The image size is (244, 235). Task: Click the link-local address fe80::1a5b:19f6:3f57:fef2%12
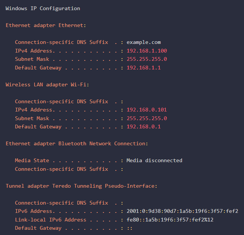(170, 220)
